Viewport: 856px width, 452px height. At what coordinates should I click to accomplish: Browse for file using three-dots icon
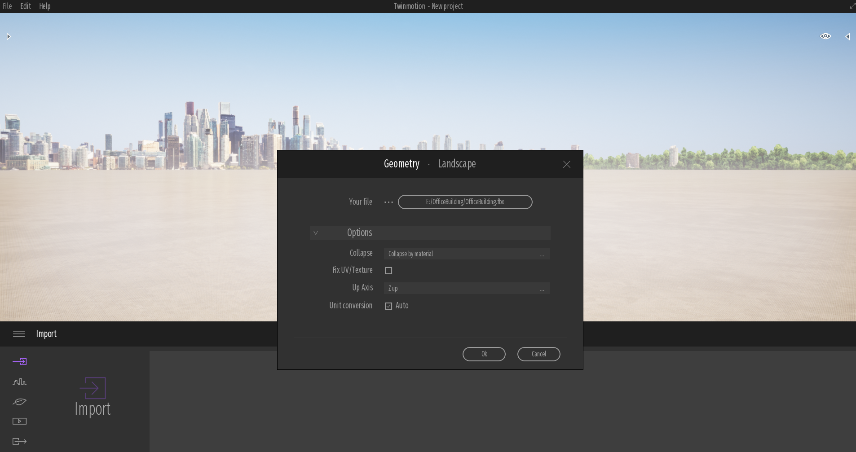coord(388,202)
